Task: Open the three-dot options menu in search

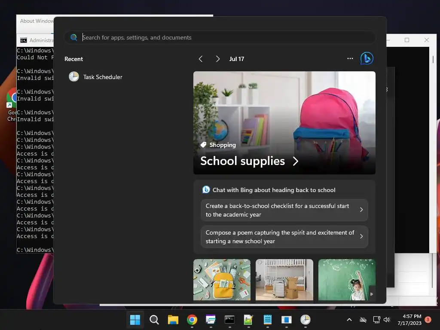Action: (x=350, y=58)
